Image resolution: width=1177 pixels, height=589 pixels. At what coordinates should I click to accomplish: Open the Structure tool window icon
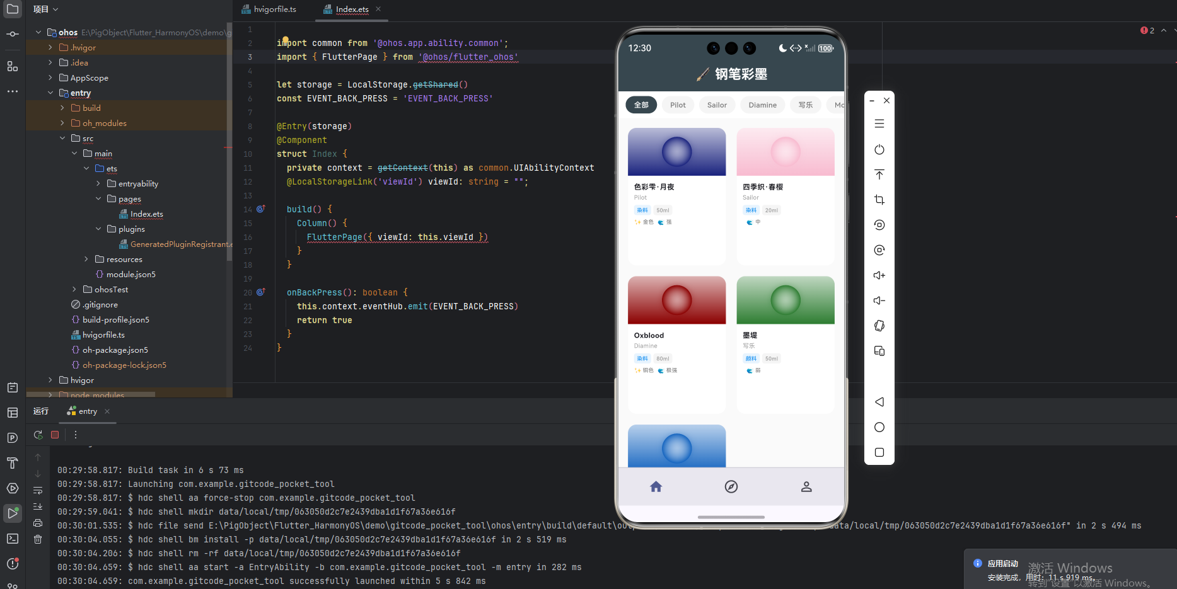click(13, 66)
